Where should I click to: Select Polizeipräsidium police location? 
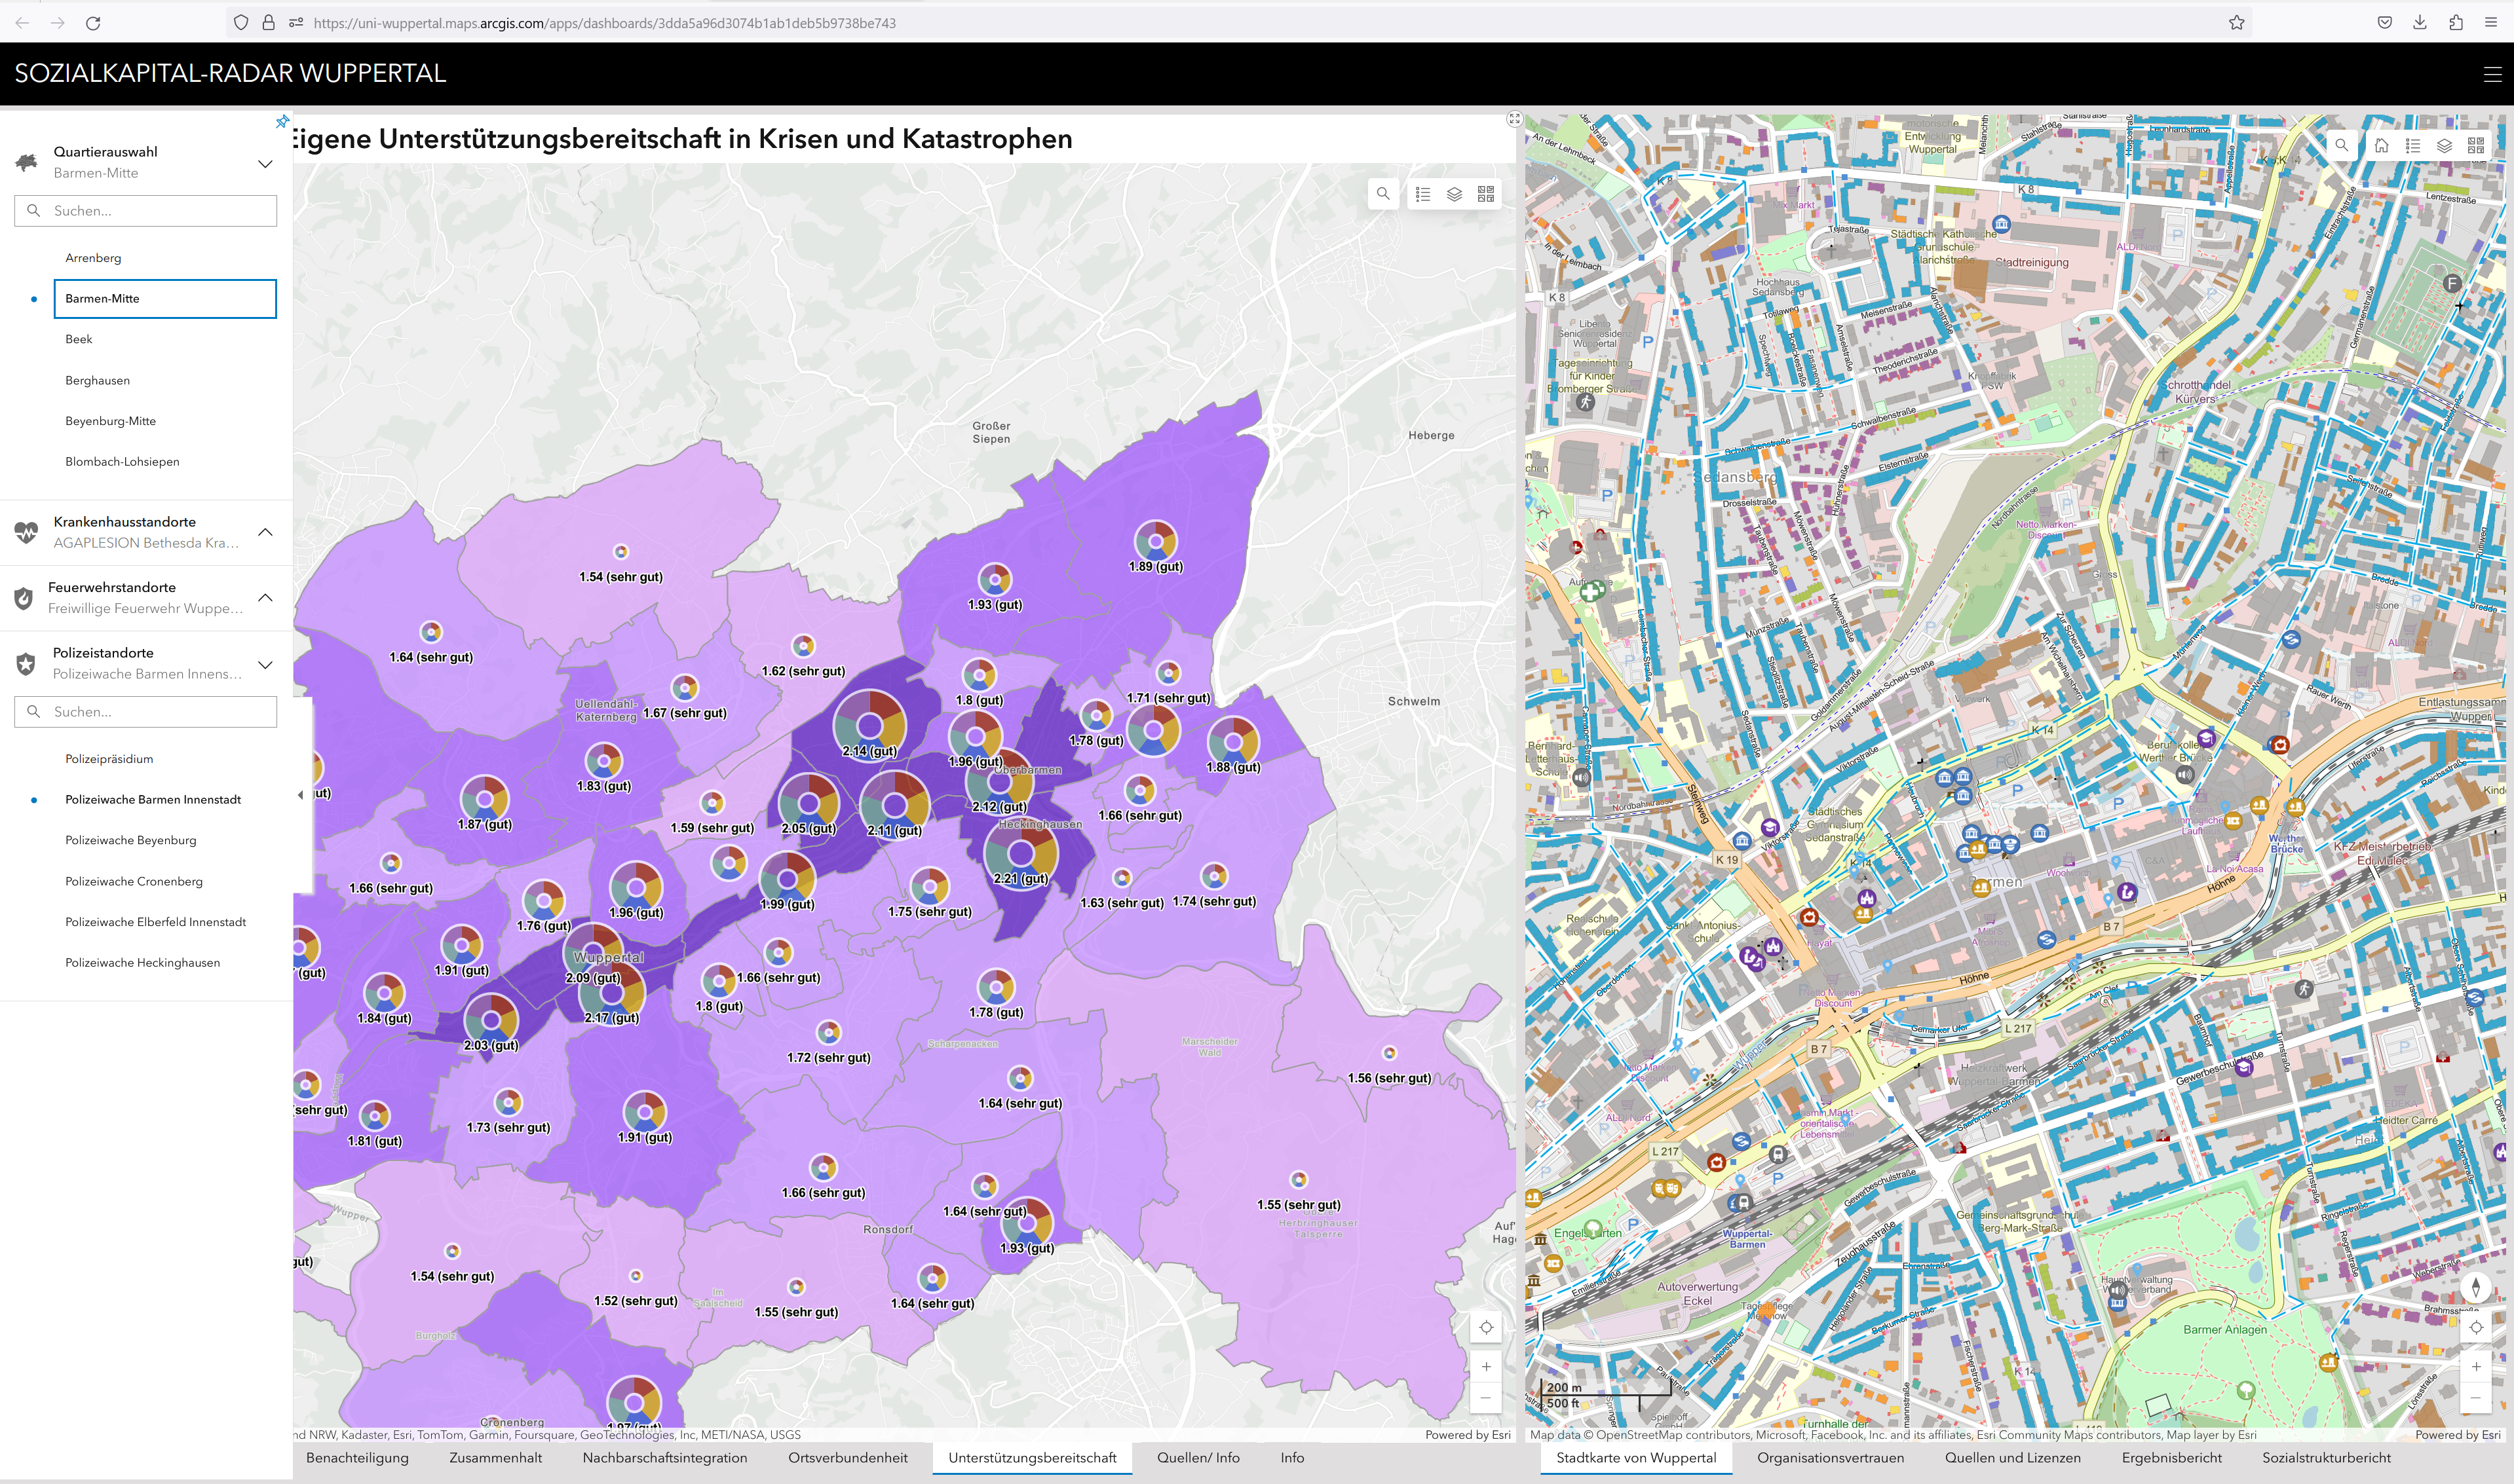tap(109, 759)
